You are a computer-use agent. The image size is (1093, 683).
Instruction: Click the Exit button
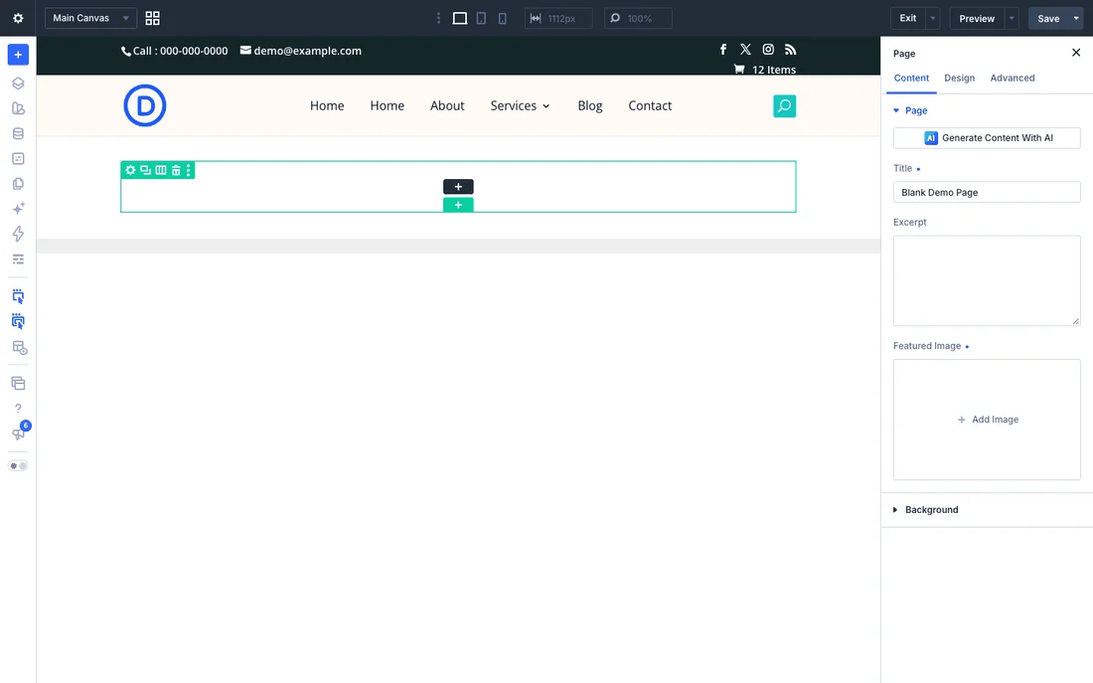[x=907, y=18]
